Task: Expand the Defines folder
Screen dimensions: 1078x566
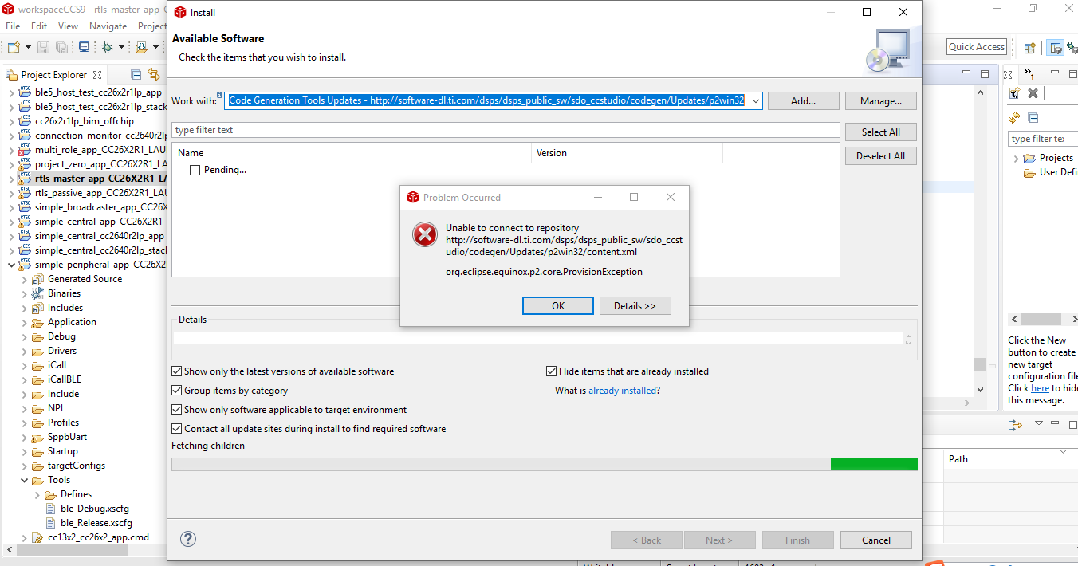Action: point(37,494)
